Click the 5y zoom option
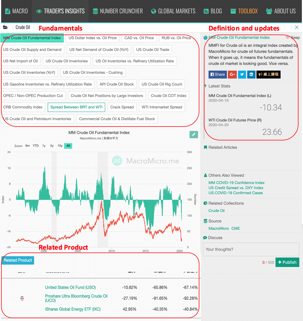Viewport: 303px width, 321px height. click(x=52, y=145)
